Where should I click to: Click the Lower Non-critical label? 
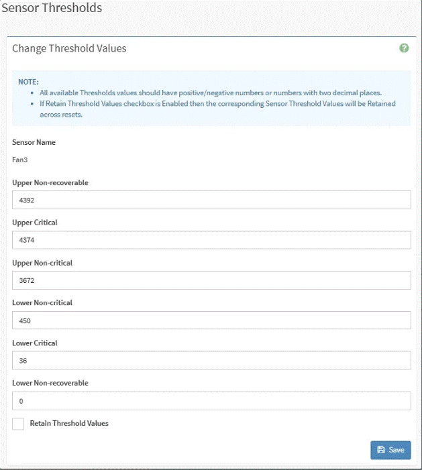pyautogui.click(x=42, y=303)
